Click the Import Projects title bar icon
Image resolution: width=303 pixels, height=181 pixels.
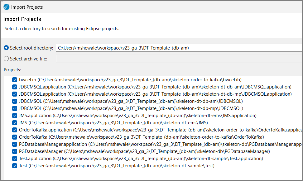(x=6, y=7)
